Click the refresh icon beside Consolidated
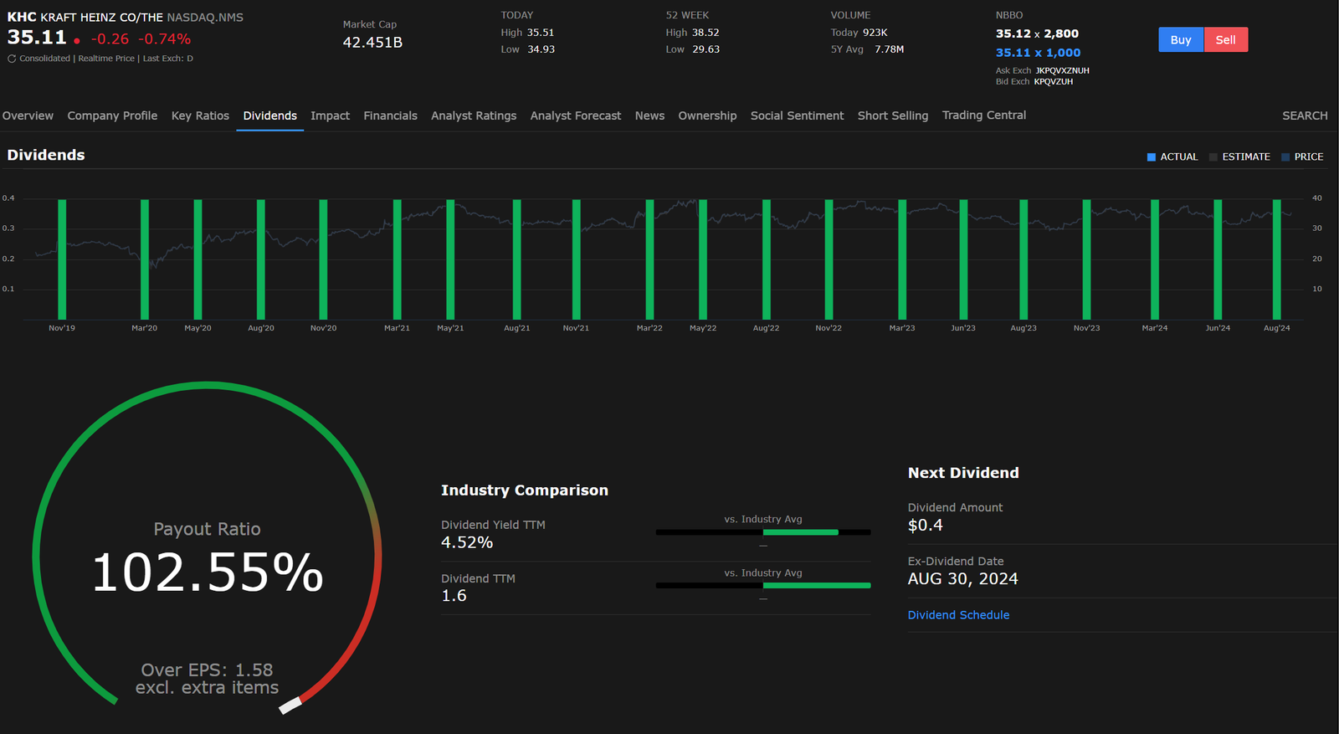The image size is (1339, 734). click(12, 59)
